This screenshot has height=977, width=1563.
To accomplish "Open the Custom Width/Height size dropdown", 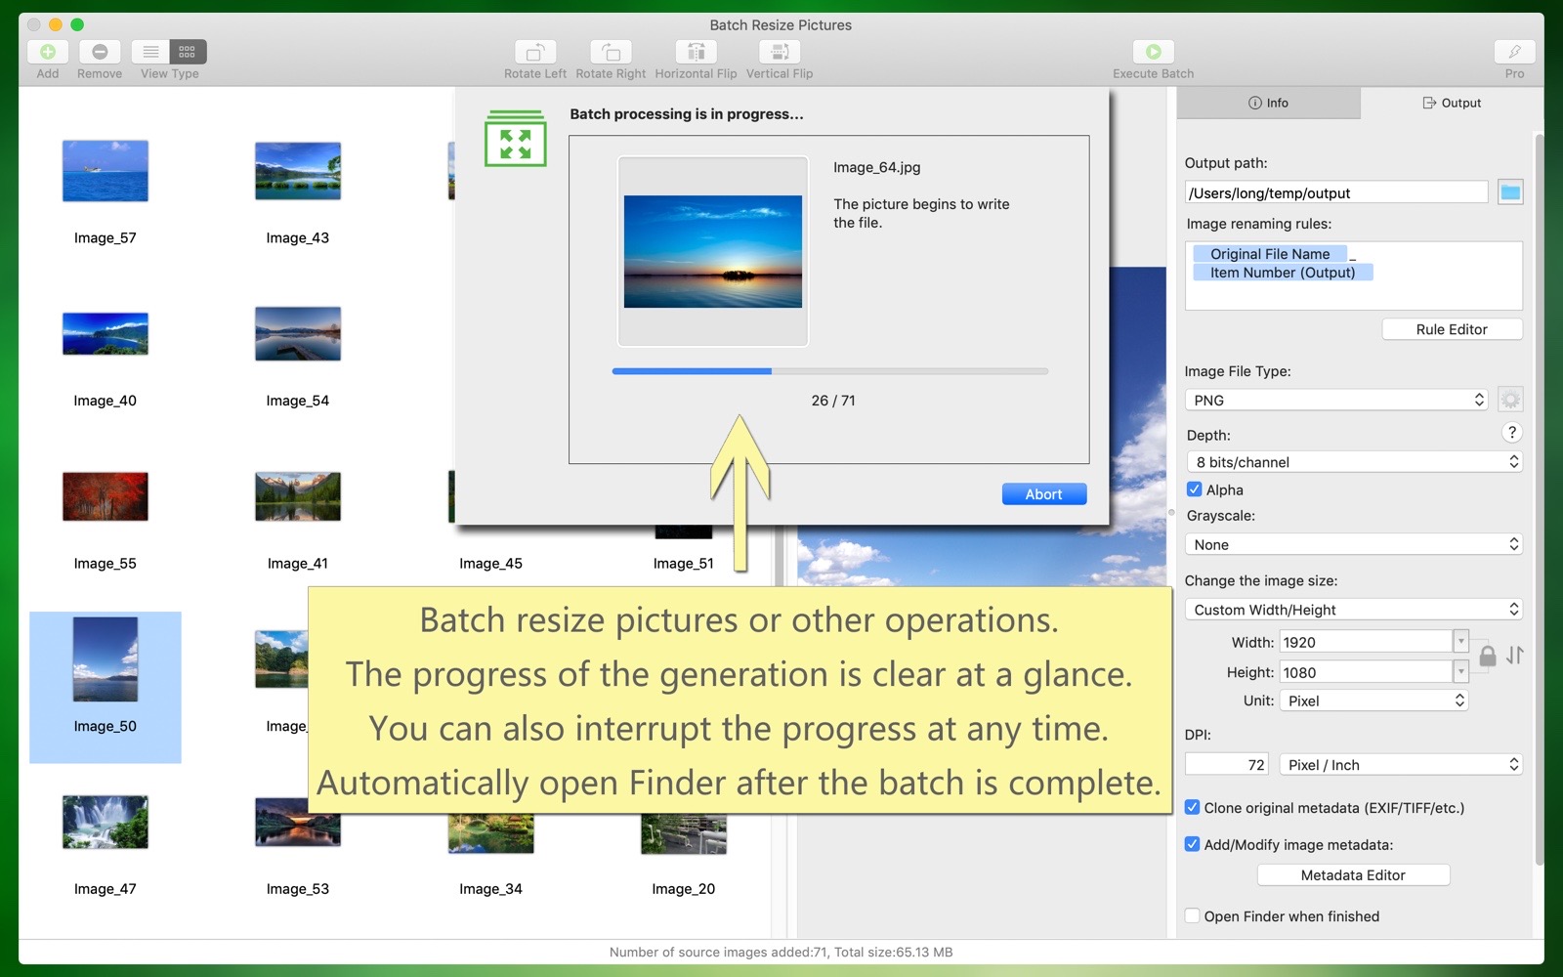I will (1354, 610).
